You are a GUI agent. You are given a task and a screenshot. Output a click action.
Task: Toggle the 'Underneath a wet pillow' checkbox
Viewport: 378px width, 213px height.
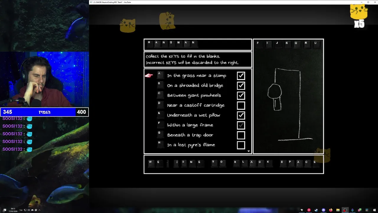coord(241,115)
